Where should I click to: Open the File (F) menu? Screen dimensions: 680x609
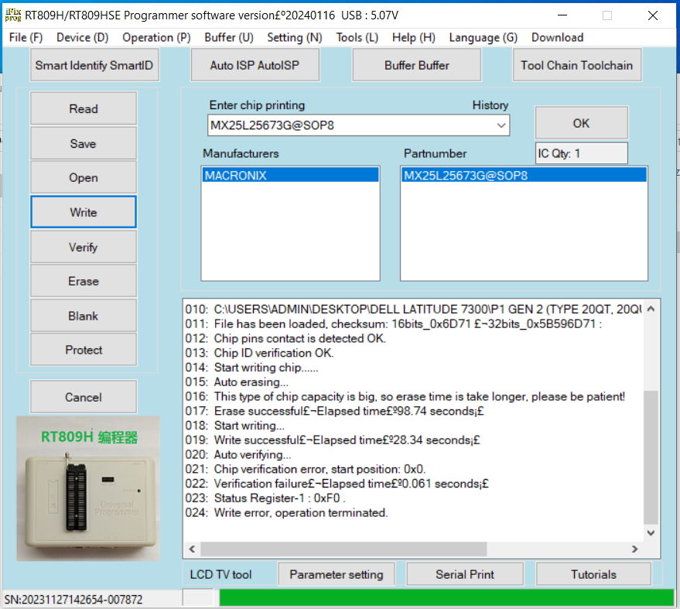pos(26,37)
